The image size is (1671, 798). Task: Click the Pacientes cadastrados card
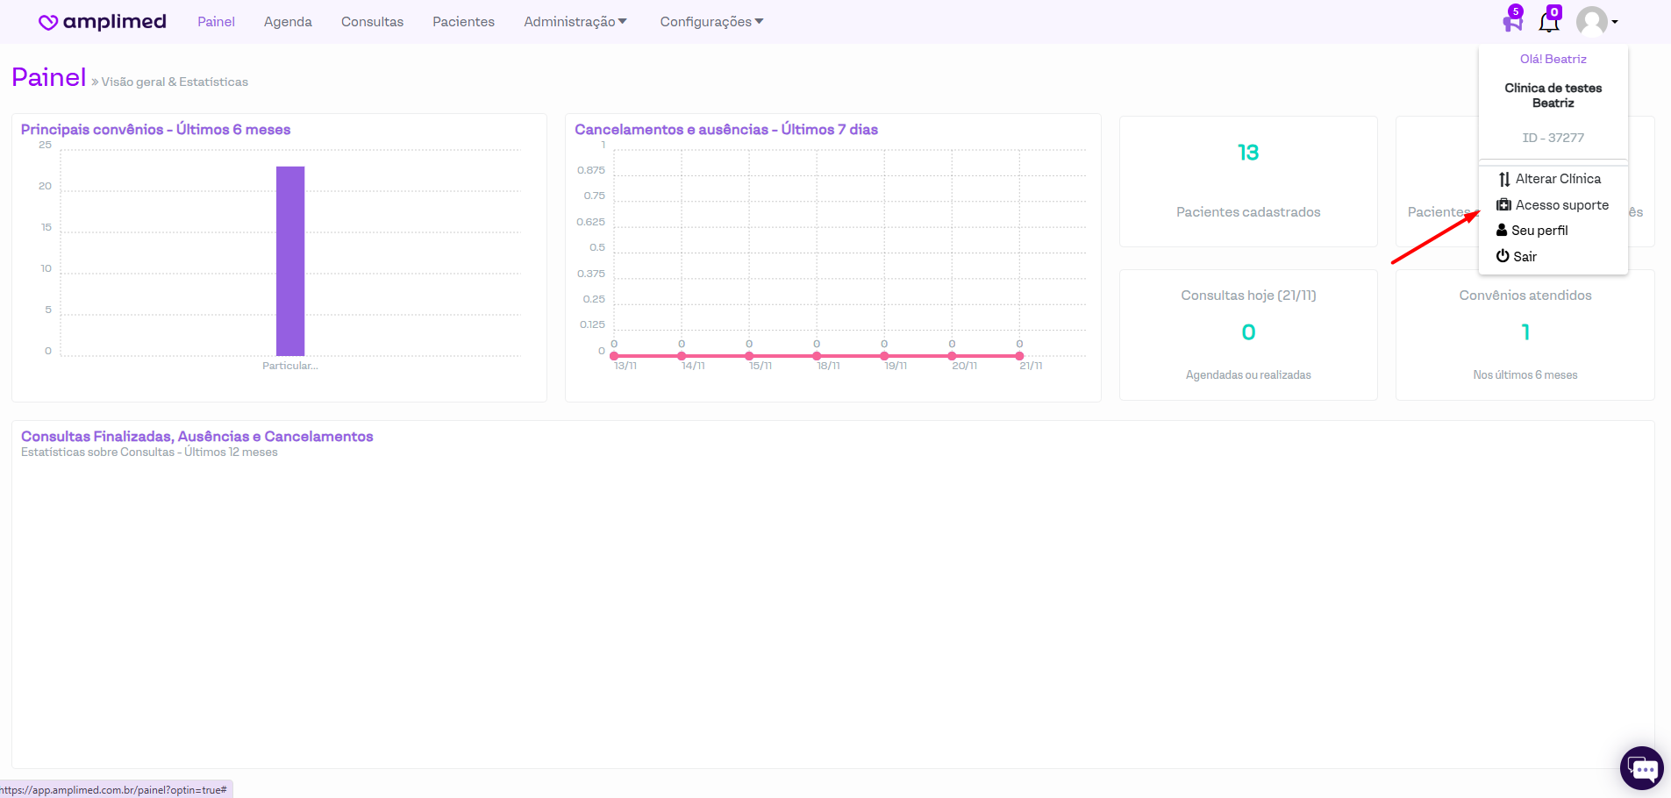[x=1247, y=182]
